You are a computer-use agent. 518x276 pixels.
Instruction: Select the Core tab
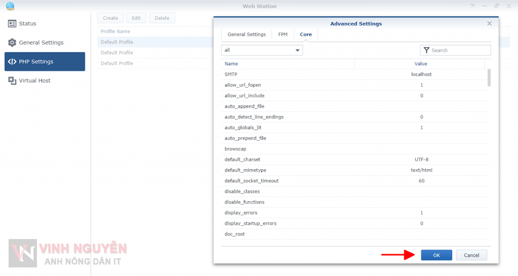(306, 34)
